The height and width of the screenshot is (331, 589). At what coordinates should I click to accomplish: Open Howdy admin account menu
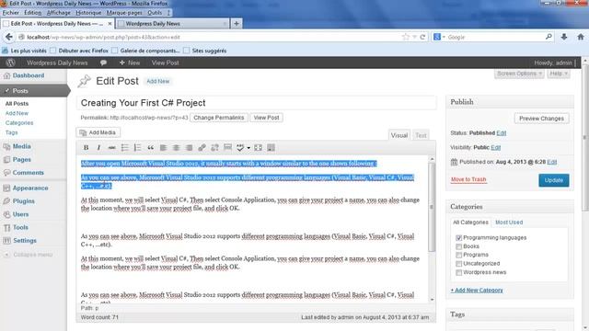click(x=554, y=63)
